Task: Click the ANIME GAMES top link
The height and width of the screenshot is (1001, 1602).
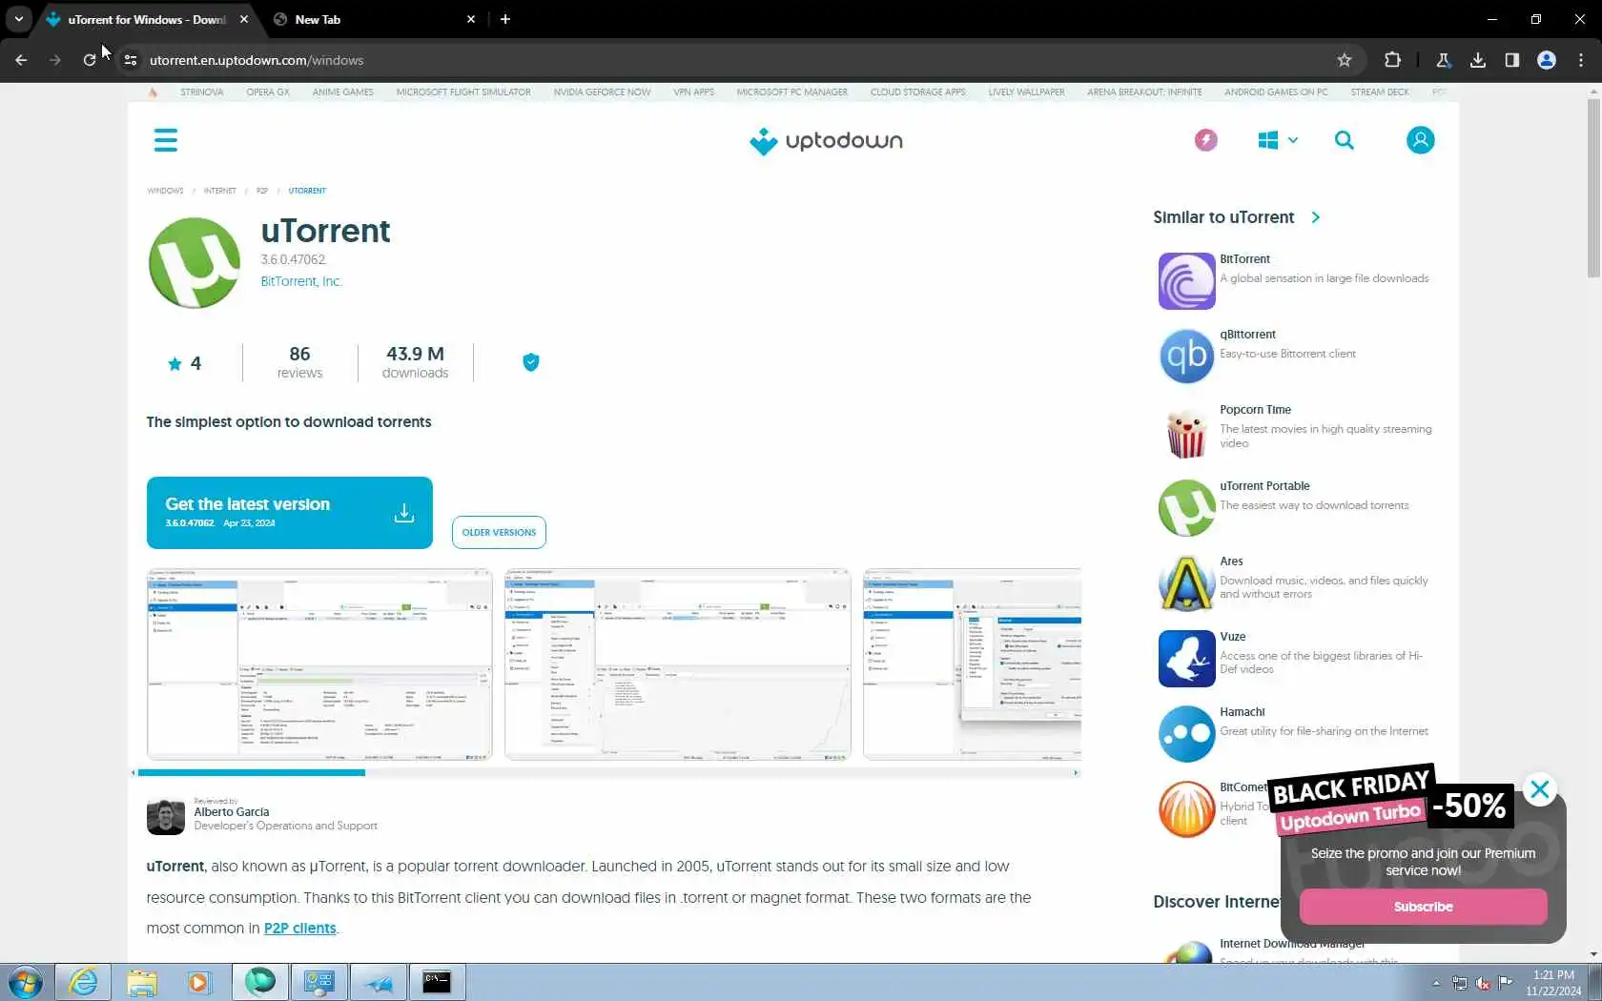Action: pyautogui.click(x=343, y=92)
